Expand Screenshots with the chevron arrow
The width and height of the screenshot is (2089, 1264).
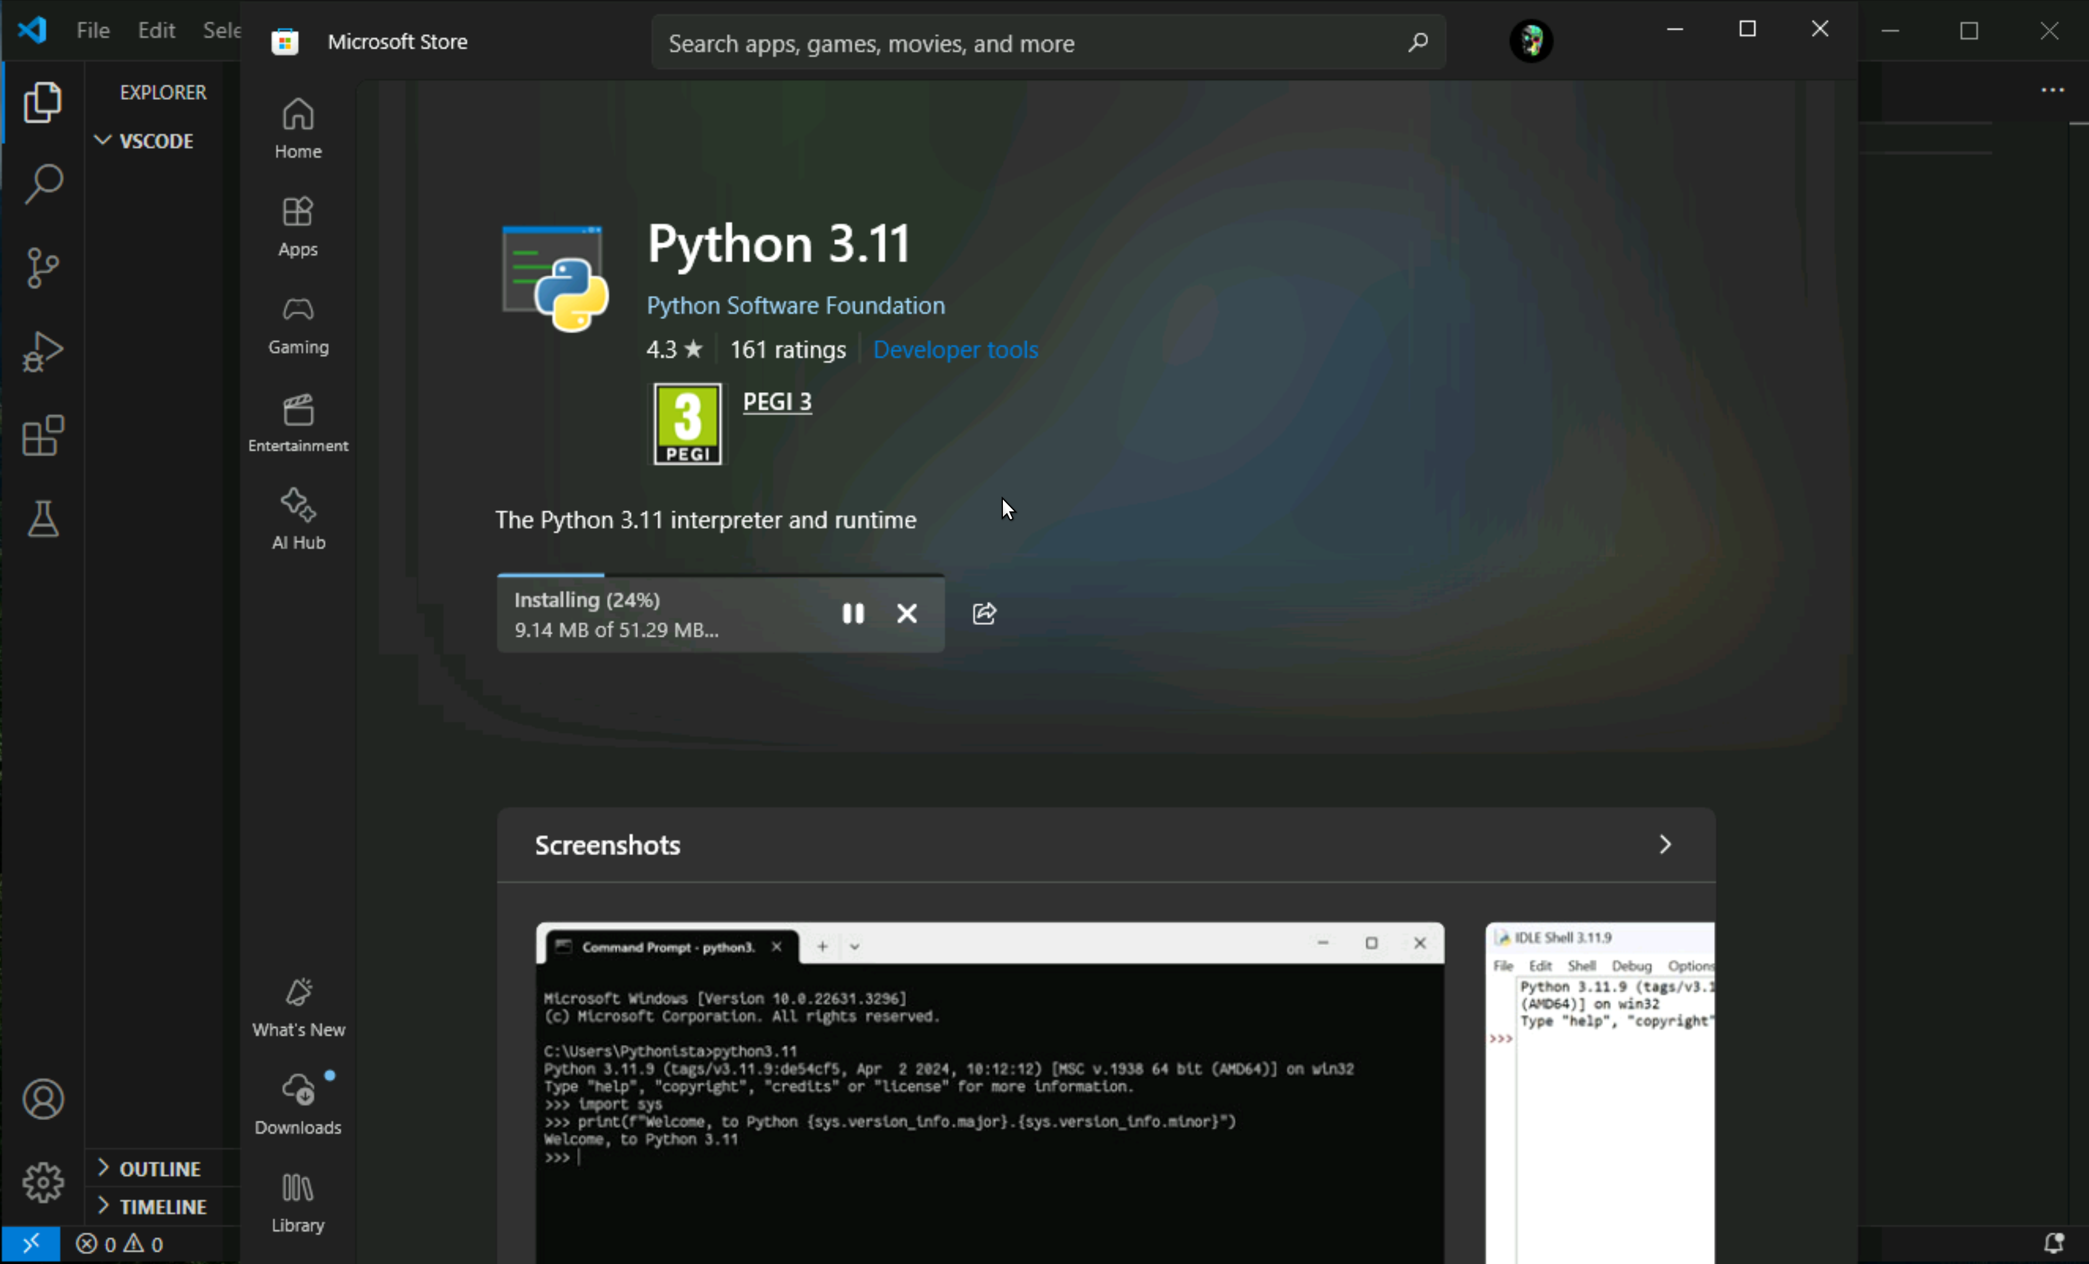click(x=1664, y=845)
